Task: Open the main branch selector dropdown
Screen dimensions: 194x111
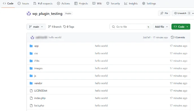Action: 36,27
